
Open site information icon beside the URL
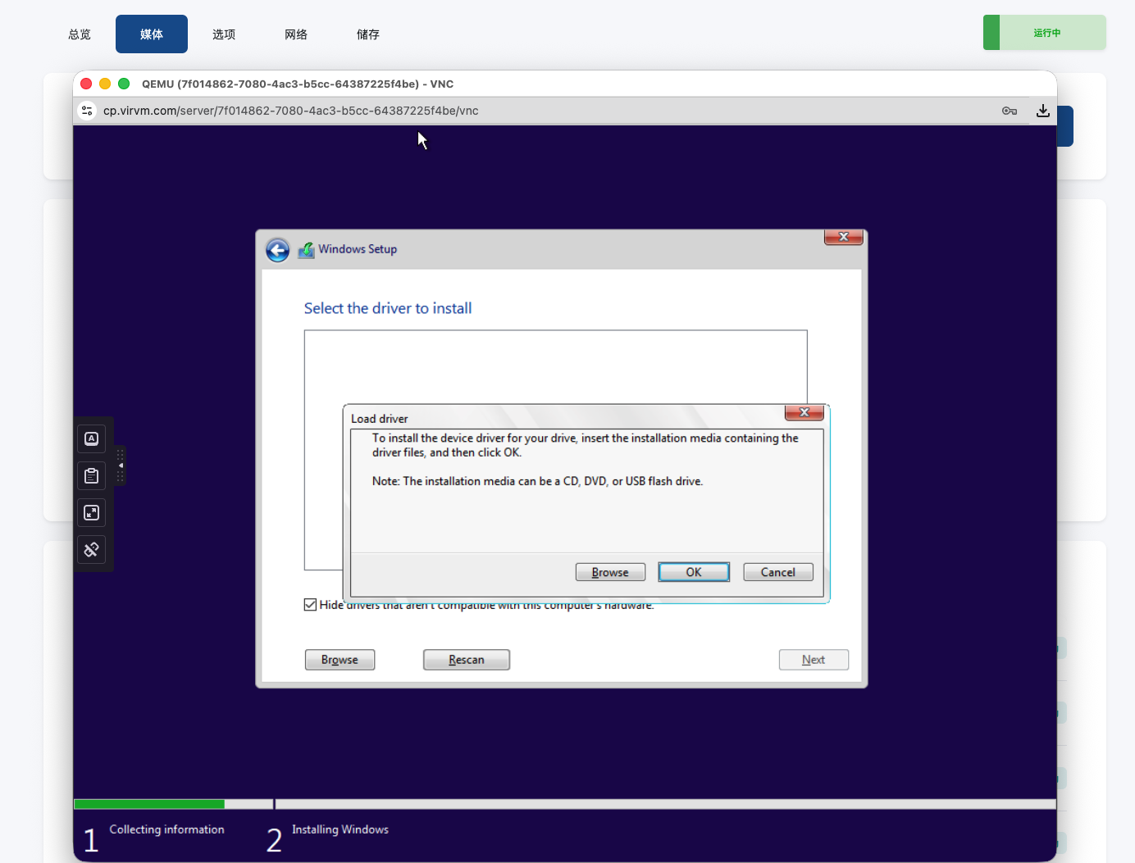point(87,111)
